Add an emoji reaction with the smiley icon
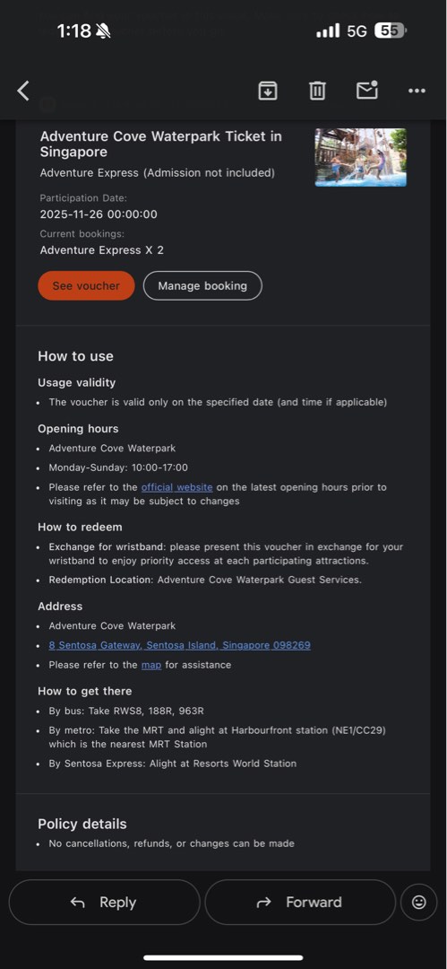447x969 pixels. (418, 903)
